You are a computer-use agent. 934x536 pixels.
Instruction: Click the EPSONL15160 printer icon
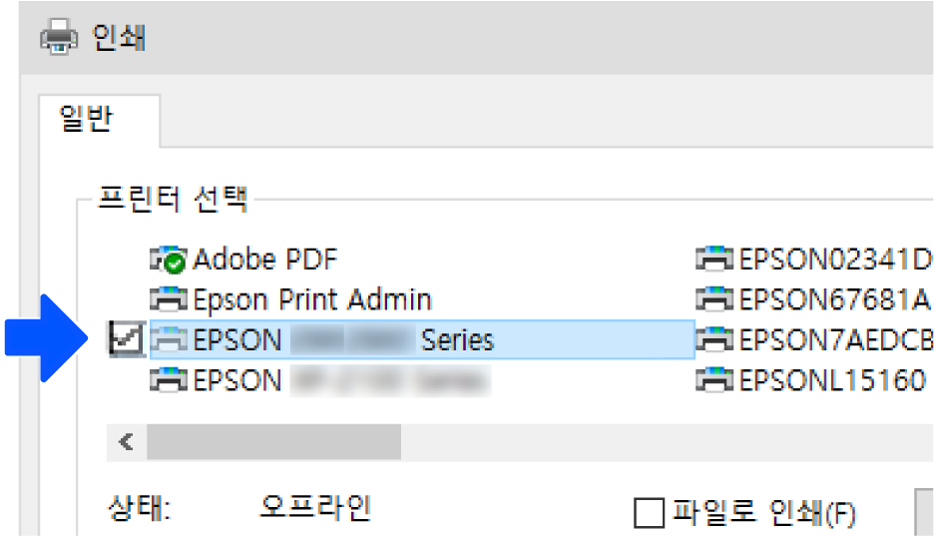tap(715, 379)
